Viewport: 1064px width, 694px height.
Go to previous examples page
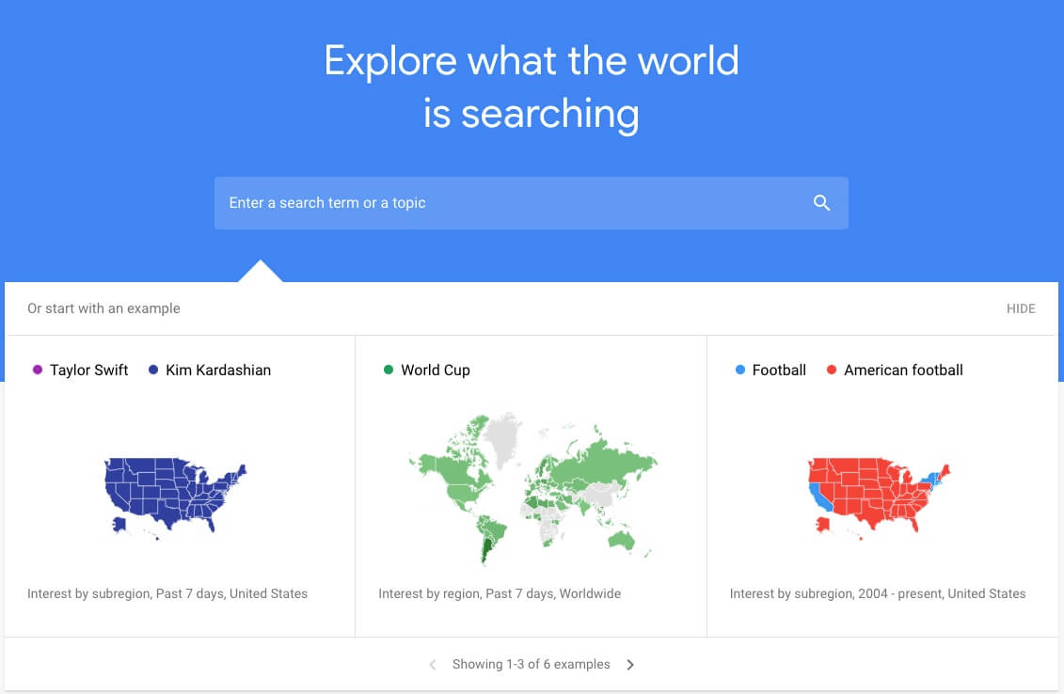[x=433, y=665]
